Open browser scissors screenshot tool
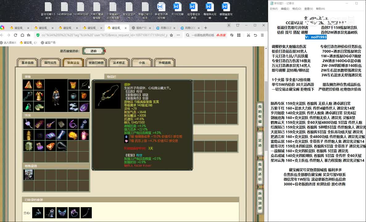The height and width of the screenshot is (222, 366). (x=248, y=35)
